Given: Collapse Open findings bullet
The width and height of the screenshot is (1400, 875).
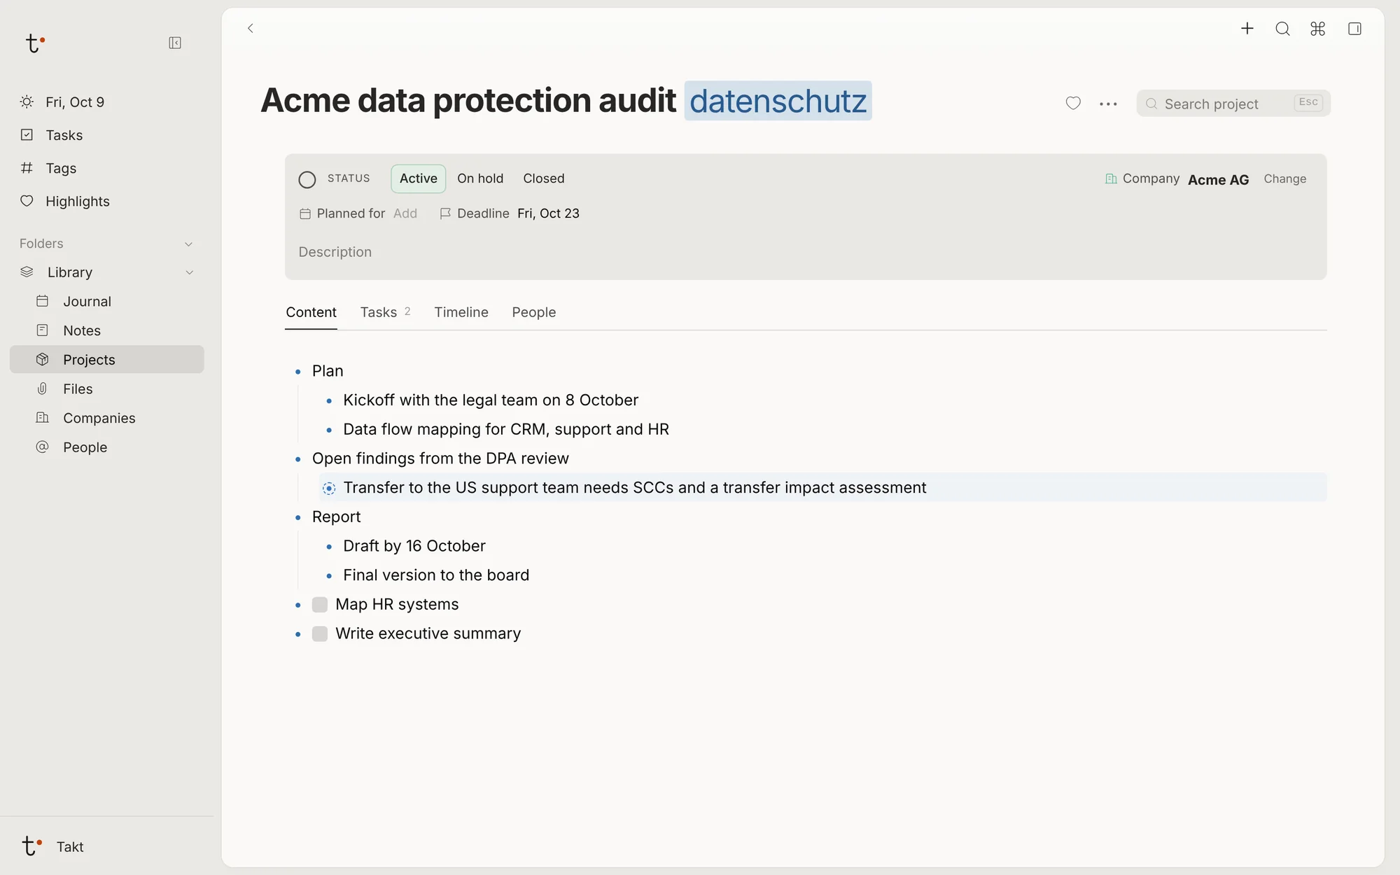Looking at the screenshot, I should click(x=298, y=459).
